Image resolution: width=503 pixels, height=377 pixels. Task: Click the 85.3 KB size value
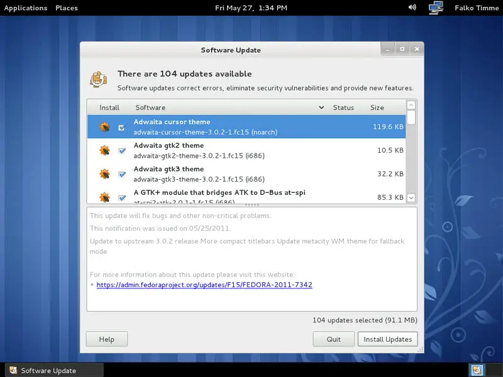390,197
